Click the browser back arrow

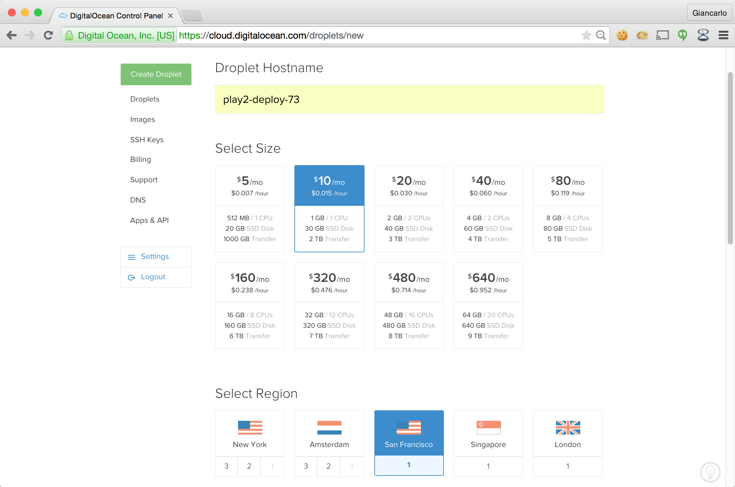[x=12, y=35]
